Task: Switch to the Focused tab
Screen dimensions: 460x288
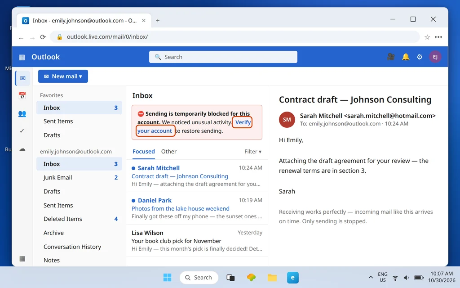Action: 143,152
